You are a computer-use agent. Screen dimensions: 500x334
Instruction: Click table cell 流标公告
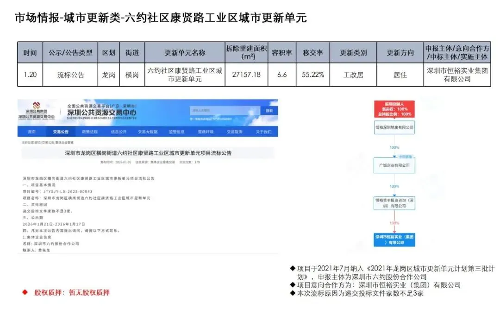pyautogui.click(x=70, y=75)
